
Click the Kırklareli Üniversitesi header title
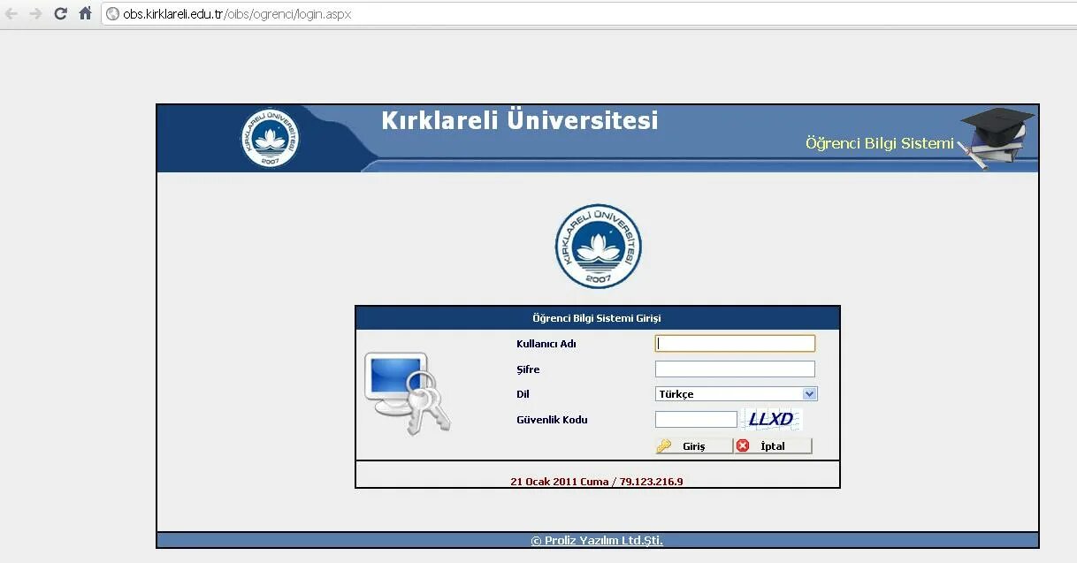coord(520,120)
